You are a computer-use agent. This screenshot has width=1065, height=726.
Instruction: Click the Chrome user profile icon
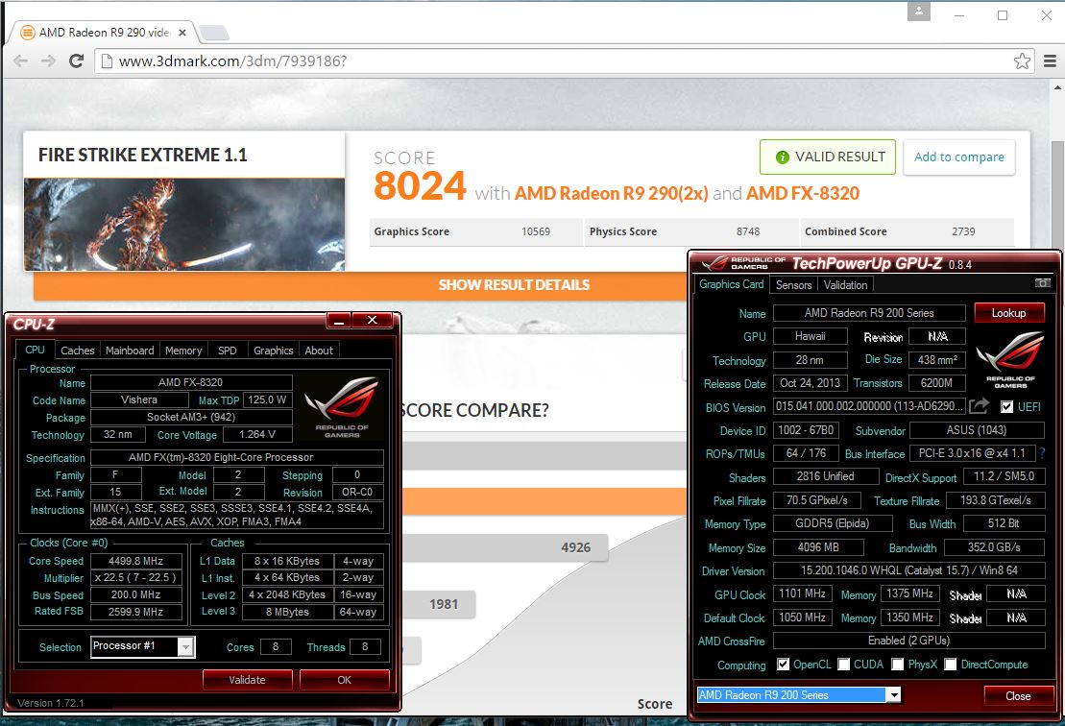[918, 12]
